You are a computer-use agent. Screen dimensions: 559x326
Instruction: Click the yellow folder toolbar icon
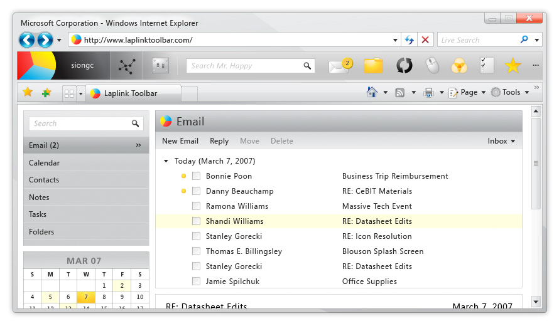point(373,66)
